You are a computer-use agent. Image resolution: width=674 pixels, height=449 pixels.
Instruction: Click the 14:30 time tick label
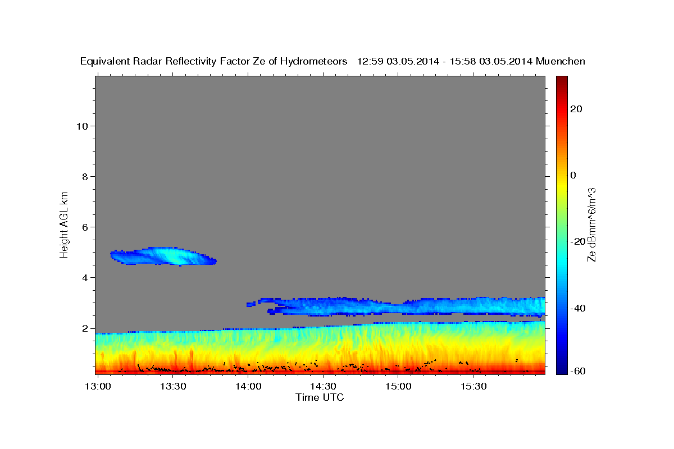click(x=323, y=387)
